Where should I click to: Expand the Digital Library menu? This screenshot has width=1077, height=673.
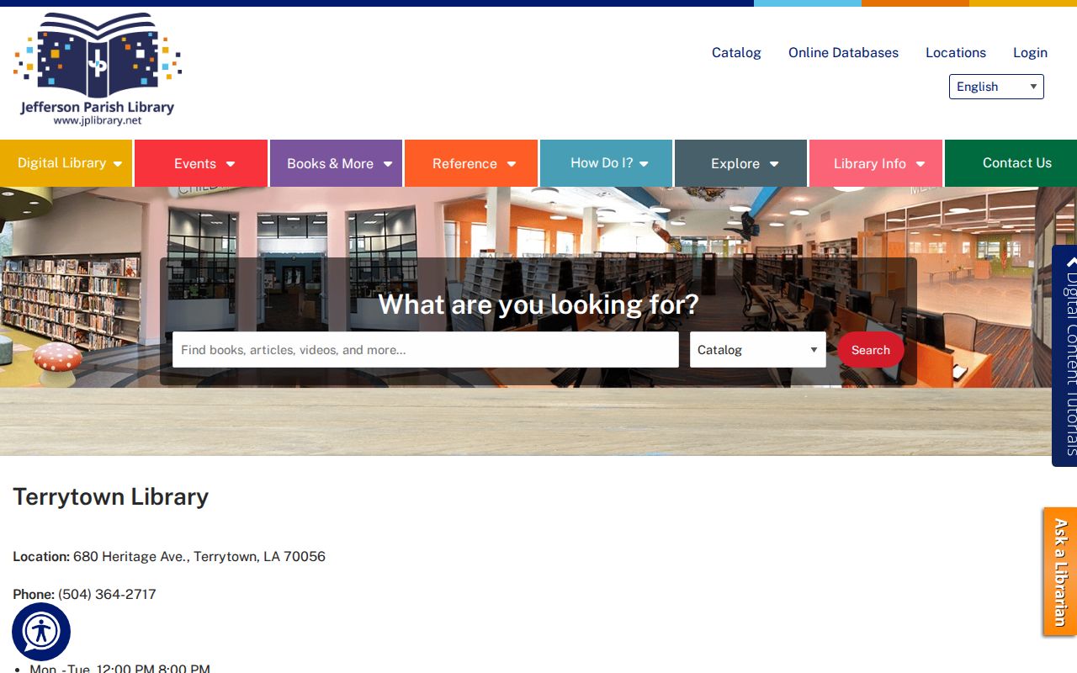66,163
